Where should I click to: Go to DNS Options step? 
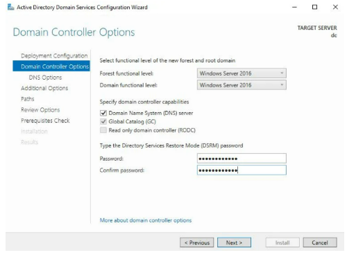pyautogui.click(x=45, y=78)
